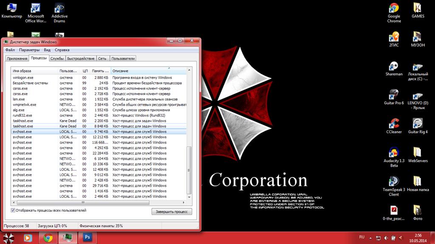This screenshot has height=244, width=435.
Task: Switch to Chrome in the taskbar
Action: [x=48, y=238]
